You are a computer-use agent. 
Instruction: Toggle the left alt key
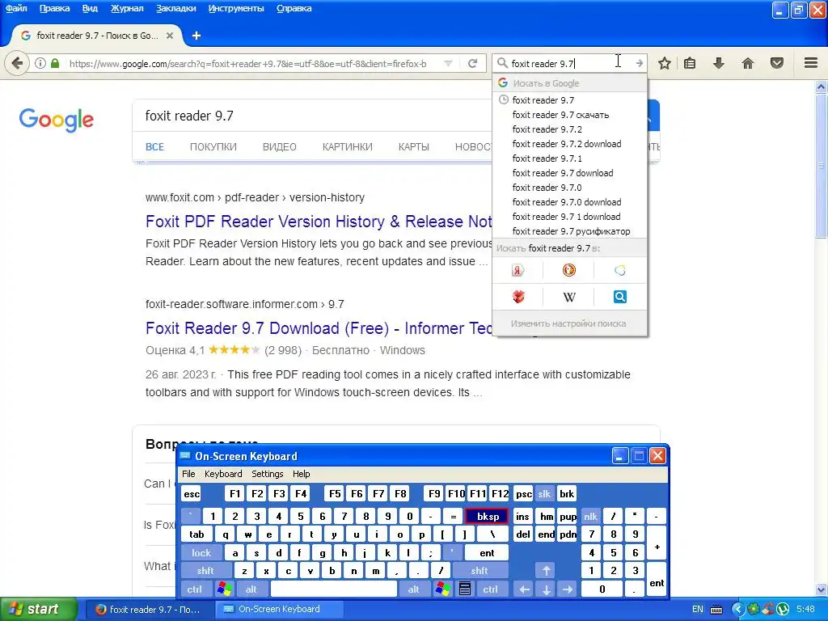[251, 589]
